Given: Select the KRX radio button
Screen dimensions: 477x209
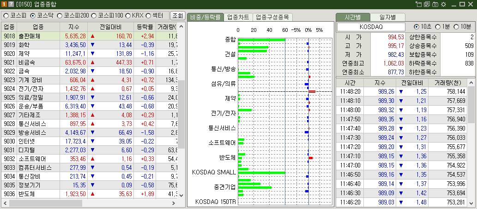Looking at the screenshot, I should pyautogui.click(x=128, y=16).
